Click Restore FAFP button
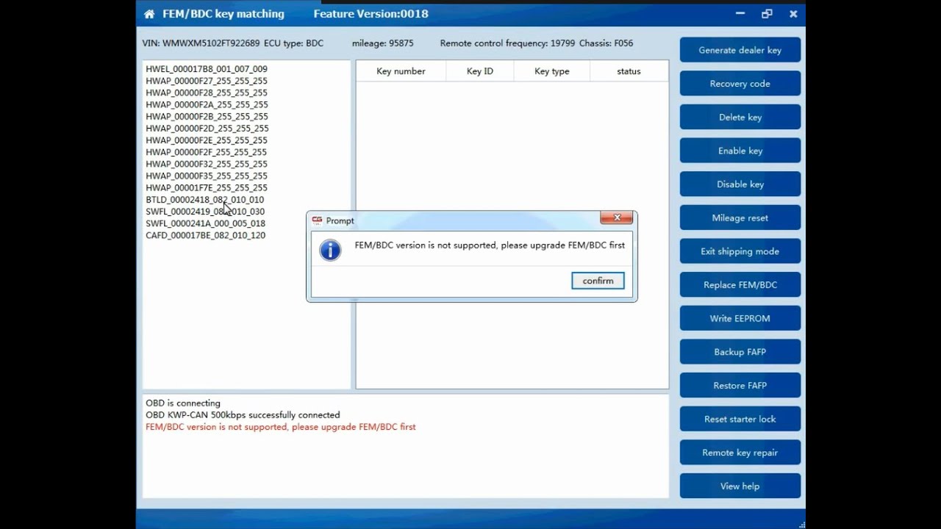This screenshot has height=529, width=941. point(740,386)
